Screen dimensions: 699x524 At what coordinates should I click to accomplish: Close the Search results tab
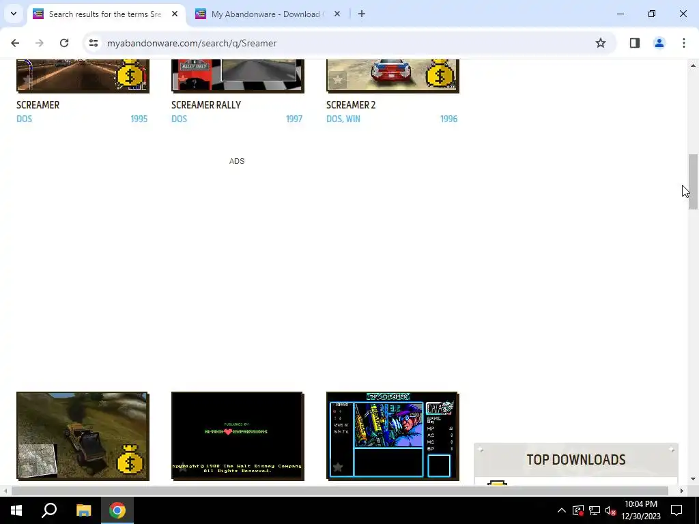click(175, 14)
